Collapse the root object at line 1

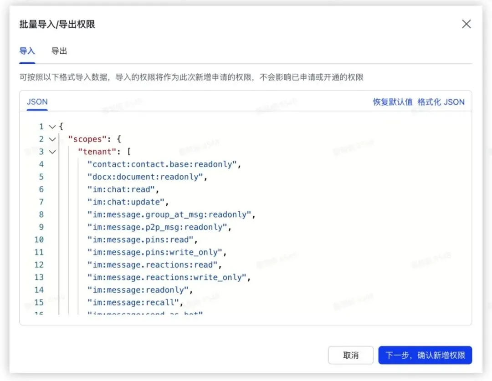click(52, 127)
